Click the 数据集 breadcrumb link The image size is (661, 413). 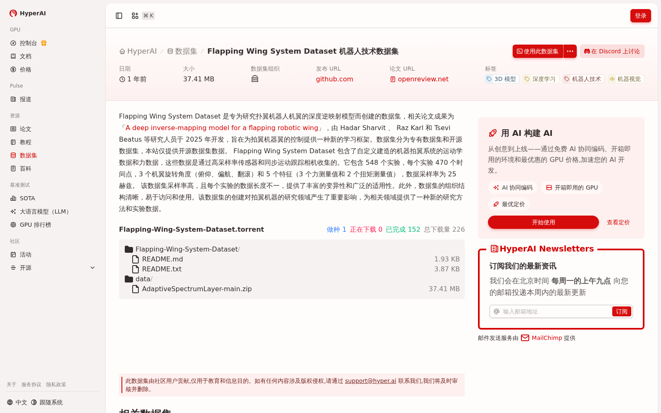[182, 51]
